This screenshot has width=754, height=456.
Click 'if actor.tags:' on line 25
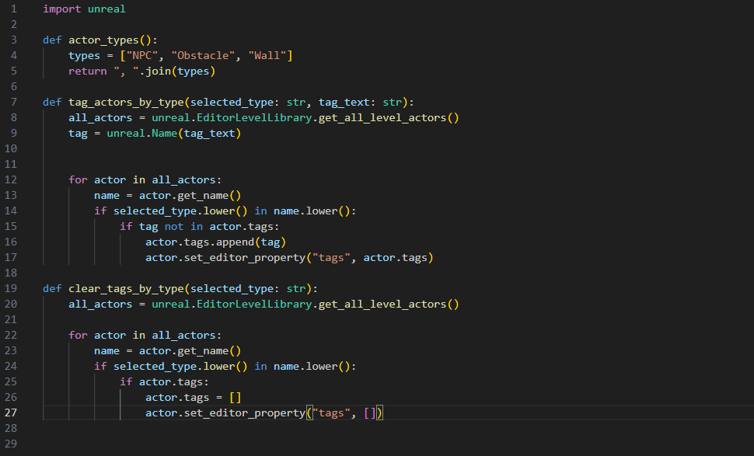coord(165,382)
